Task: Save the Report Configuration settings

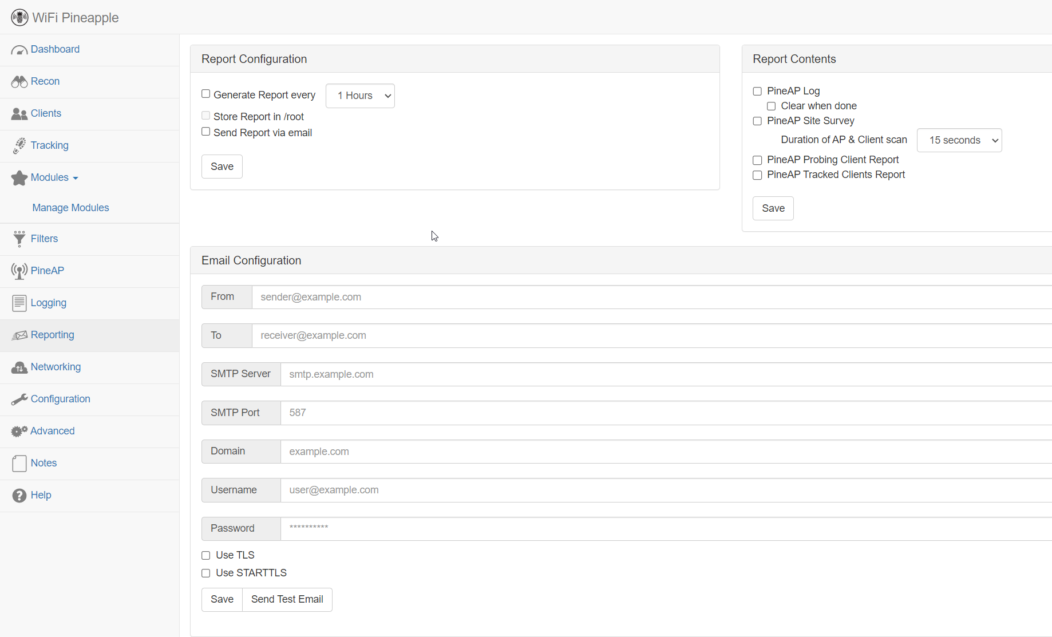Action: pyautogui.click(x=222, y=167)
